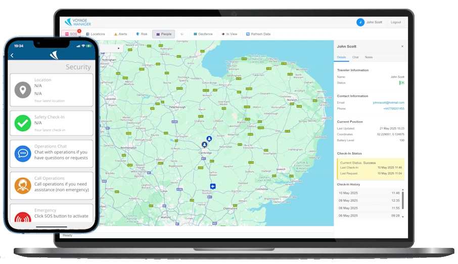The image size is (458, 264).
Task: Click the Current Status: Success box
Action: point(371,169)
